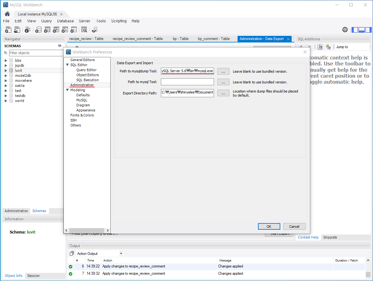Viewport: 373px width, 281px height.
Task: Refresh the SCHEMAS list icon
Action: tap(60, 46)
